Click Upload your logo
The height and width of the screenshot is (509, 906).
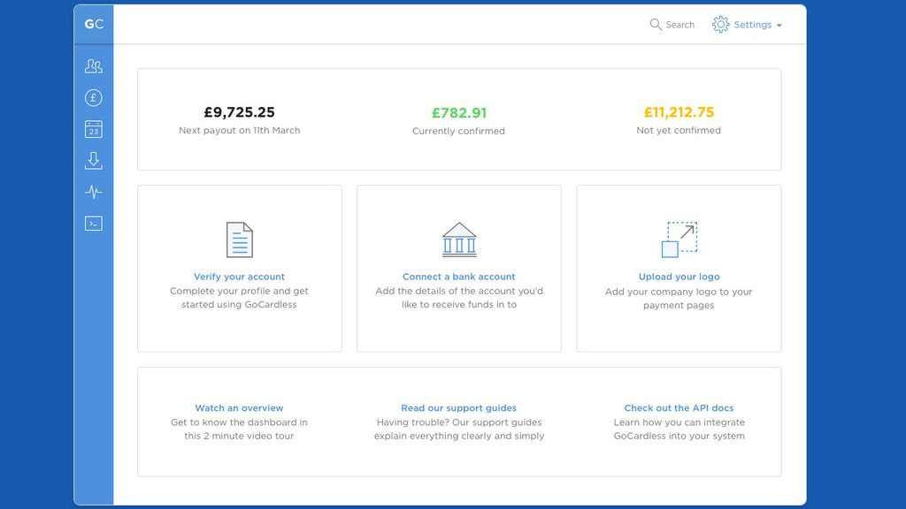pos(679,277)
